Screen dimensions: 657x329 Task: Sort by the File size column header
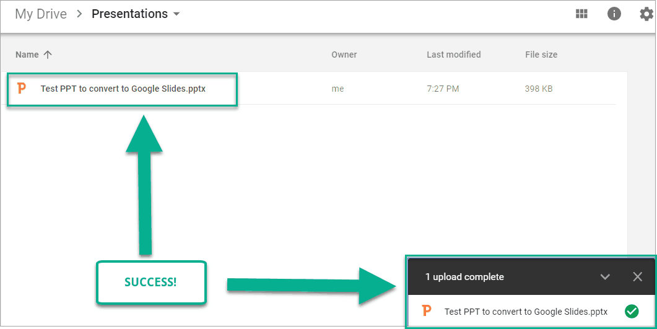click(541, 55)
